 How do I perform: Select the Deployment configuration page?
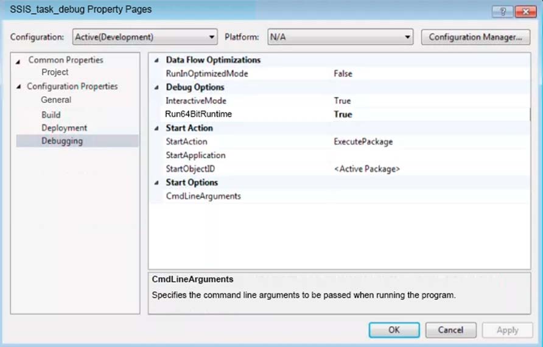tap(64, 128)
